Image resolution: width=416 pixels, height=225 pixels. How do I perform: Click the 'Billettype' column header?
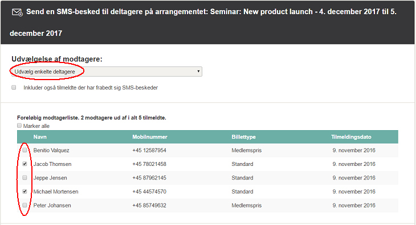pos(243,137)
